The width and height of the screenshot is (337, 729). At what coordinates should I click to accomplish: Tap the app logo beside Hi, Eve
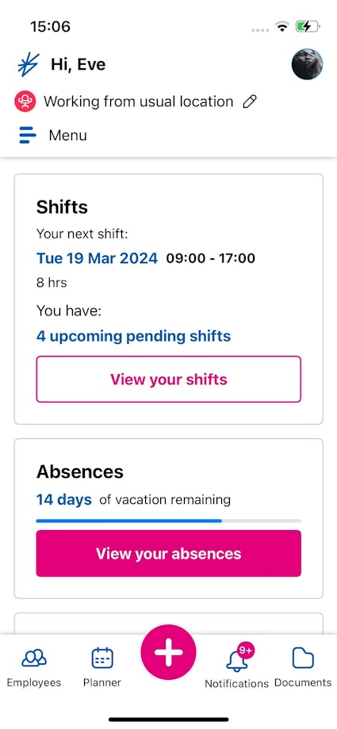pos(28,65)
